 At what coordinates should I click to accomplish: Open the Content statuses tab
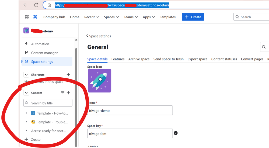click(x=224, y=59)
